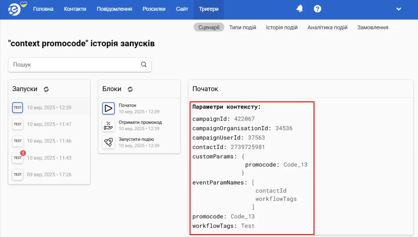
Task: Select the Отримати промокод block icon
Action: click(x=109, y=125)
